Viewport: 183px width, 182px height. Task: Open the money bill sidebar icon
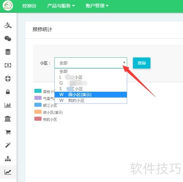[x=8, y=65]
